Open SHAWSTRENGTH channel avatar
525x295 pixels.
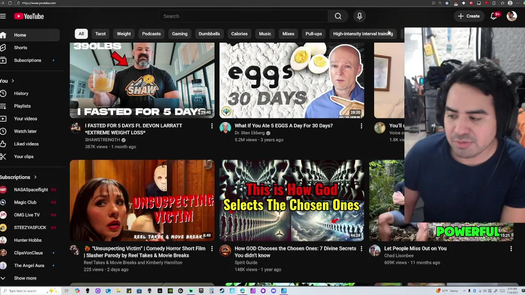(x=75, y=128)
